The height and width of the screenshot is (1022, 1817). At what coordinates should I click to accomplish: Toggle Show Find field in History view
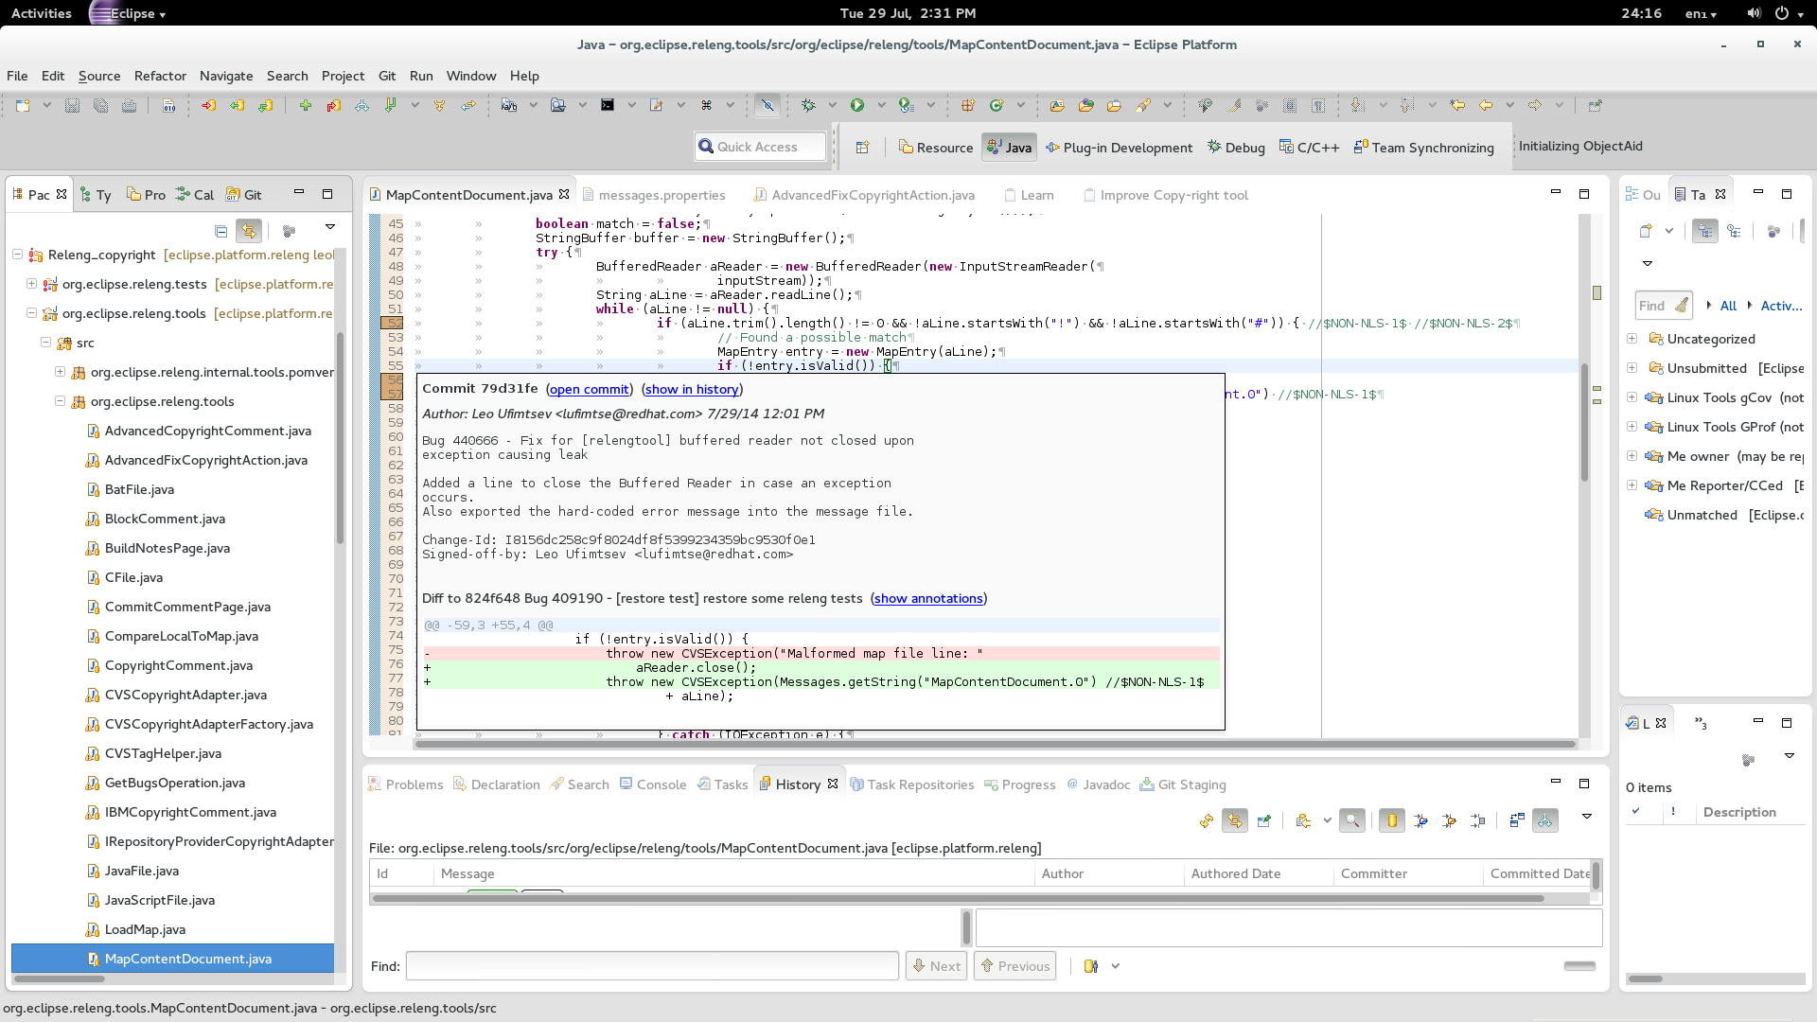pos(1352,821)
